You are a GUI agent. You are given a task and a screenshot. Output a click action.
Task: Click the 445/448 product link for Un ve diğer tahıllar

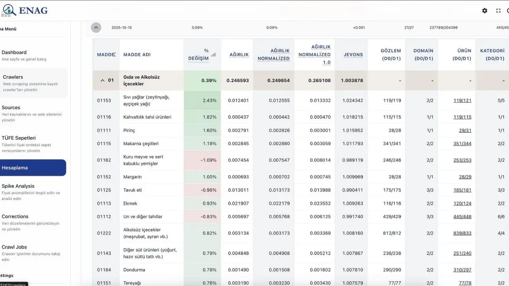462,216
